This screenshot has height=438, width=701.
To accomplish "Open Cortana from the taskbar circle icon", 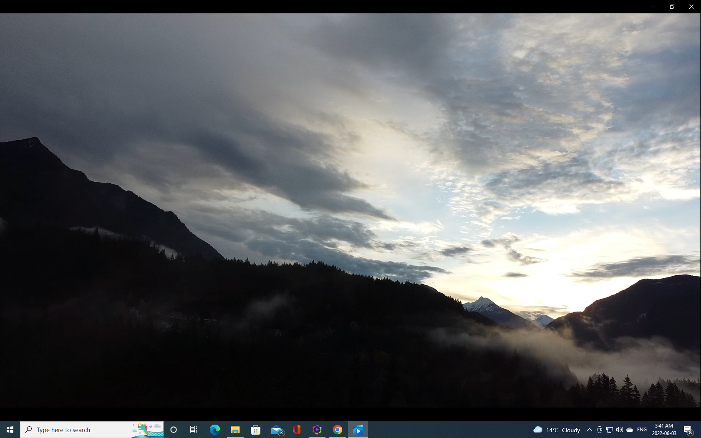I will click(174, 430).
